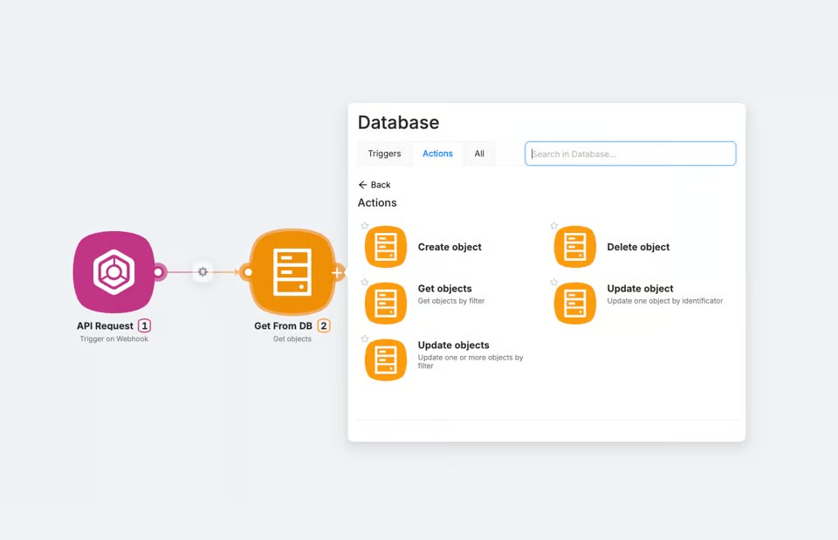Image resolution: width=838 pixels, height=540 pixels.
Task: Switch to the Triggers tab
Action: point(384,154)
